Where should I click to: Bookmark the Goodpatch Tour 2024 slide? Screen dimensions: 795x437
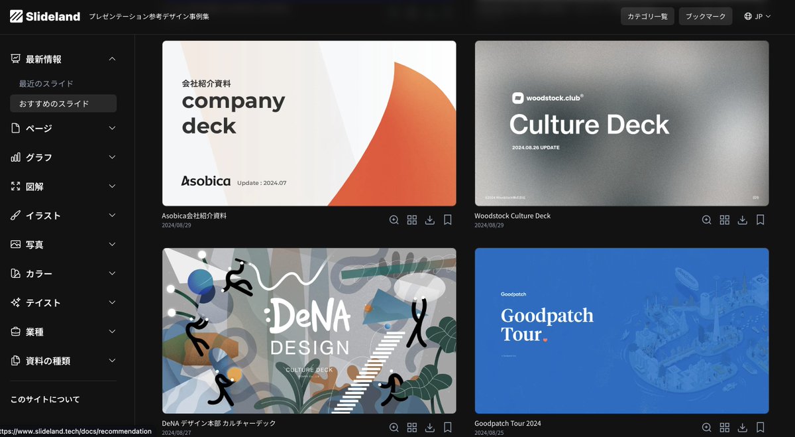pyautogui.click(x=761, y=428)
